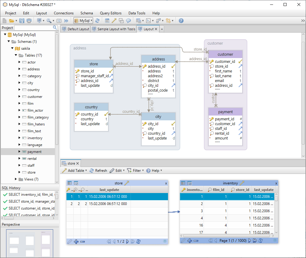
Task: Add a new layout tab with plus
Action: [162, 29]
